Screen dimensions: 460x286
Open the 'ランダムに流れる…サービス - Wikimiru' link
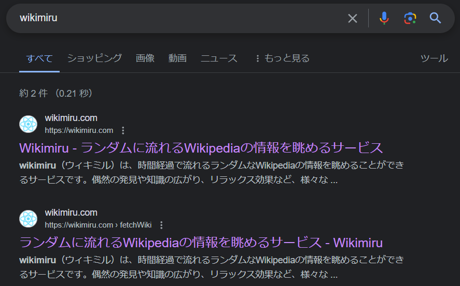201,243
